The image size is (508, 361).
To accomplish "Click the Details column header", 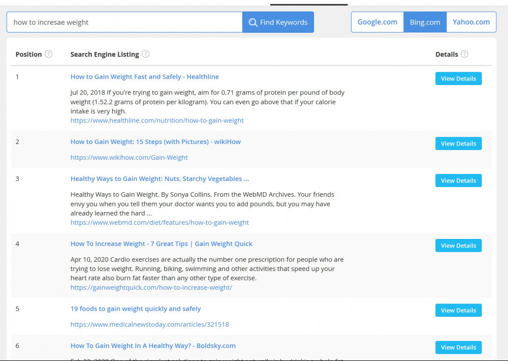I will click(447, 54).
